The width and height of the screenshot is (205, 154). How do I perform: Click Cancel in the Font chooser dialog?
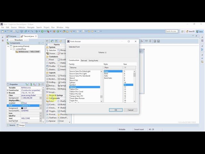pos(130,110)
